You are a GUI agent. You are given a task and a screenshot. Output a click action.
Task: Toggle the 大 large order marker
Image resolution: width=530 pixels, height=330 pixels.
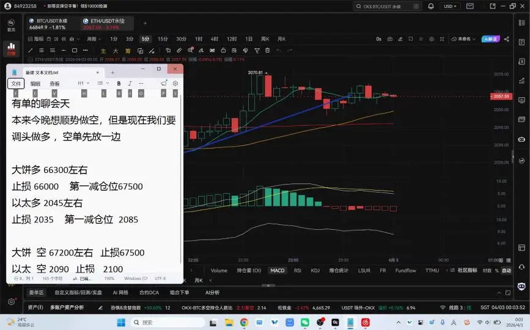click(116, 51)
